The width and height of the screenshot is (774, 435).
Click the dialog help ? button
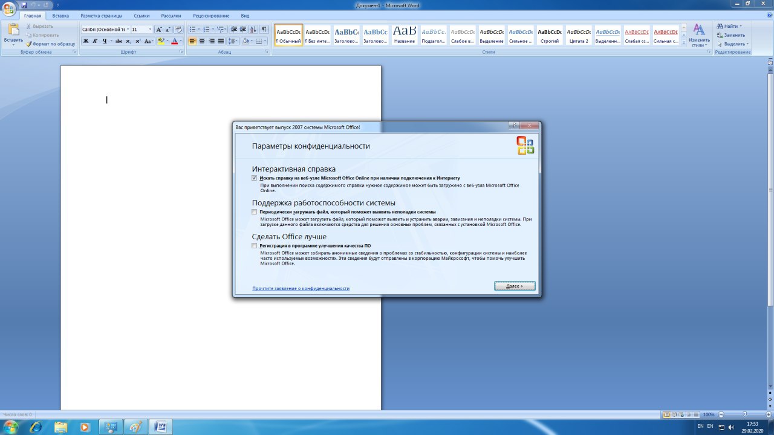(x=515, y=126)
